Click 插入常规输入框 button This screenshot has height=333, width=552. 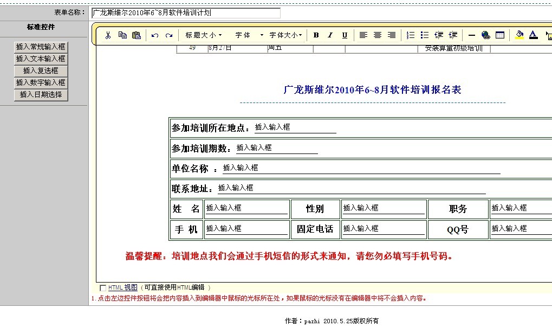[x=41, y=47]
